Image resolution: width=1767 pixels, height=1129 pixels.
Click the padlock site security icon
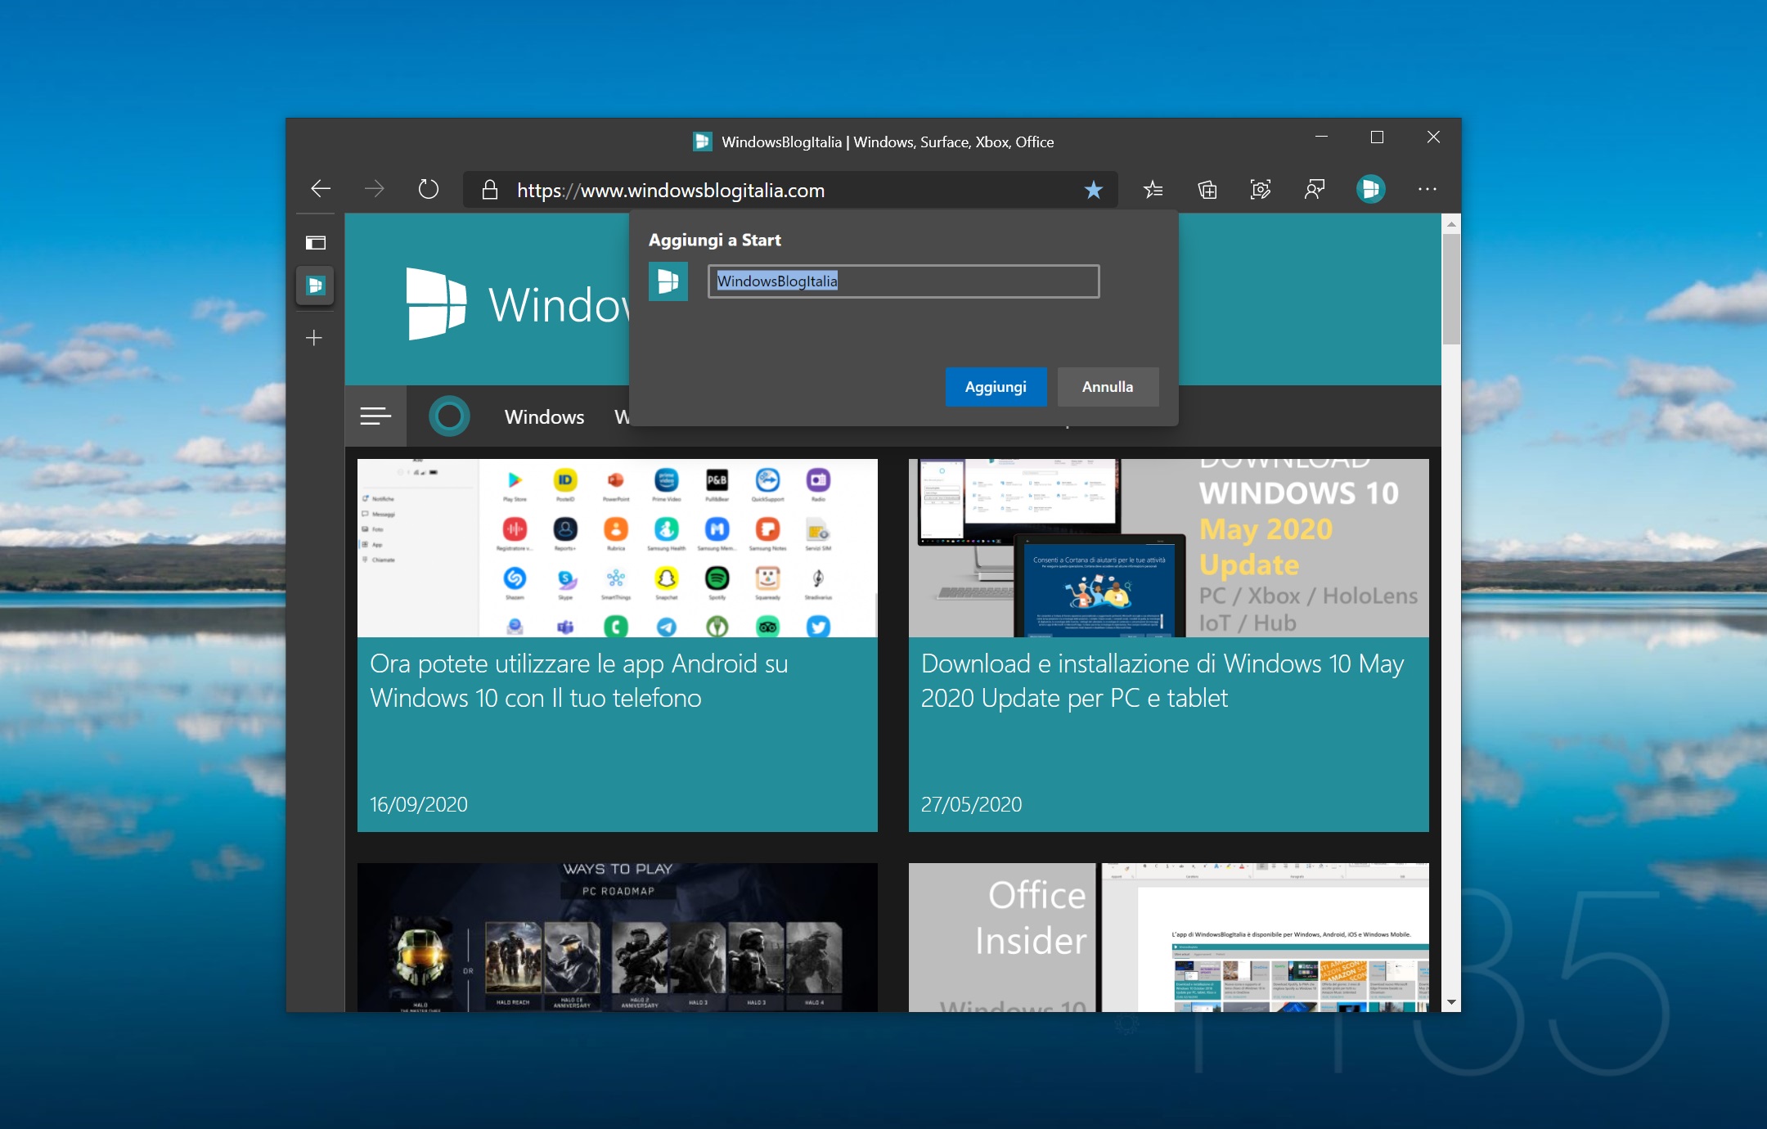tap(489, 190)
